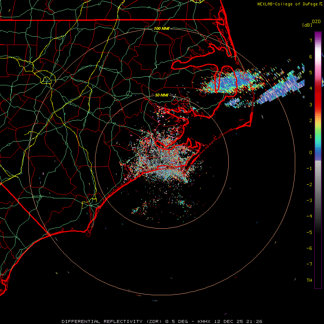Click the Differential Reflectivity KMHX caption
The height and width of the screenshot is (324, 324).
click(x=162, y=321)
